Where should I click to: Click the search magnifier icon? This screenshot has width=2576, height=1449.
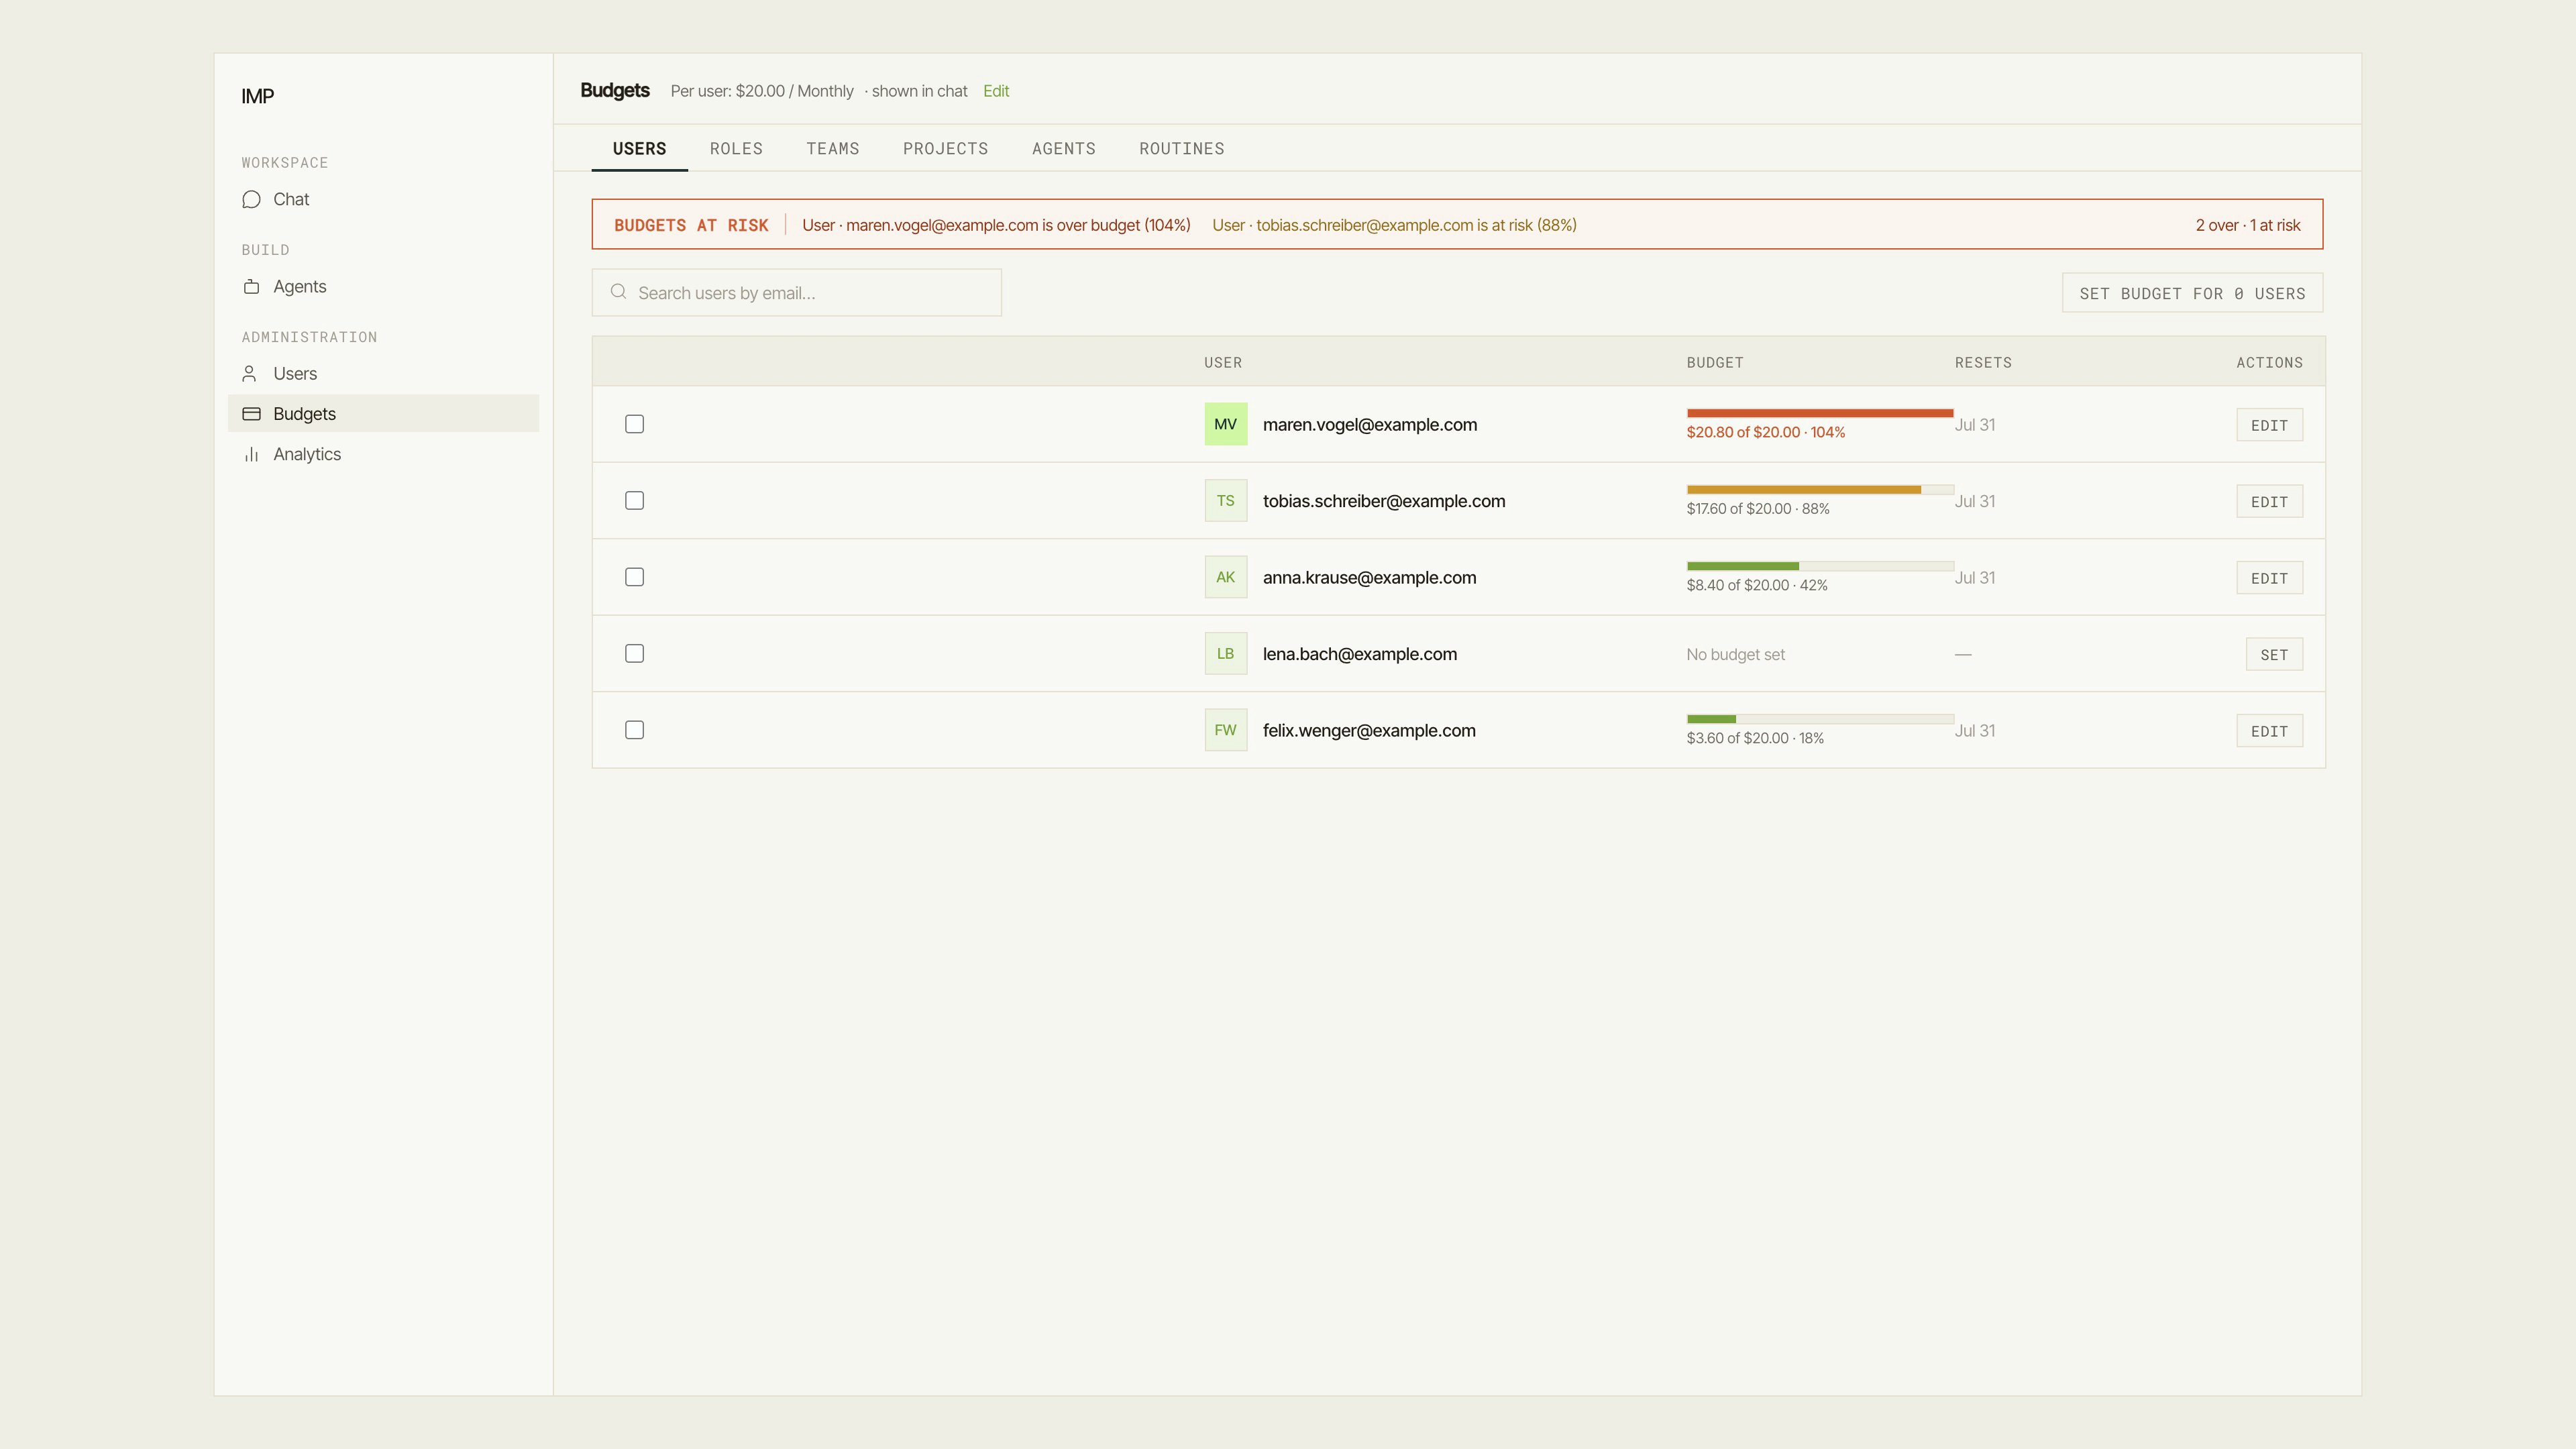coord(618,291)
